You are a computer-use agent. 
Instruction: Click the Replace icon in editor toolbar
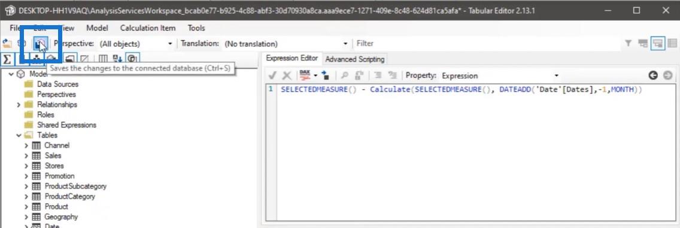click(359, 75)
